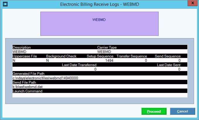
Task: Click the Background Check value N
Action: tap(47, 61)
